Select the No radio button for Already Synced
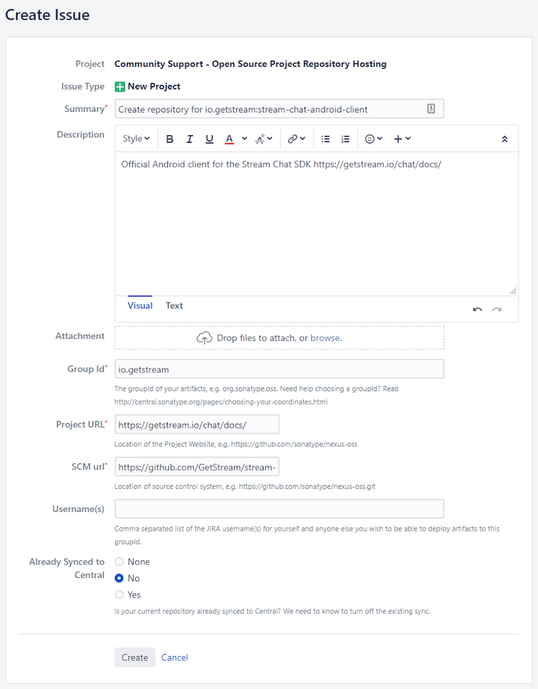 [x=119, y=578]
